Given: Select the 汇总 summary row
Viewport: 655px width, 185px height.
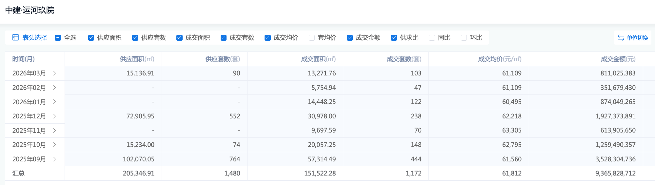Looking at the screenshot, I should click(x=19, y=173).
